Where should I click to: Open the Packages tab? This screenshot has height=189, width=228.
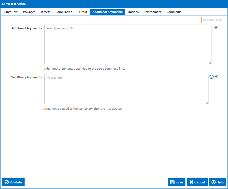point(29,12)
